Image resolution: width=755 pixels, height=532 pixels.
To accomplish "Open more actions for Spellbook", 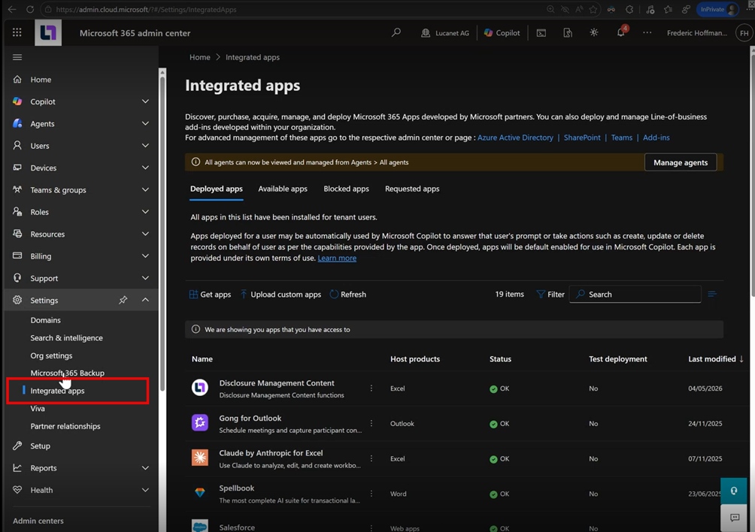I will (371, 494).
